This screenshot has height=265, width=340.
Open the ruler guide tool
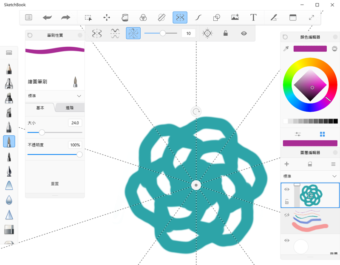161,17
